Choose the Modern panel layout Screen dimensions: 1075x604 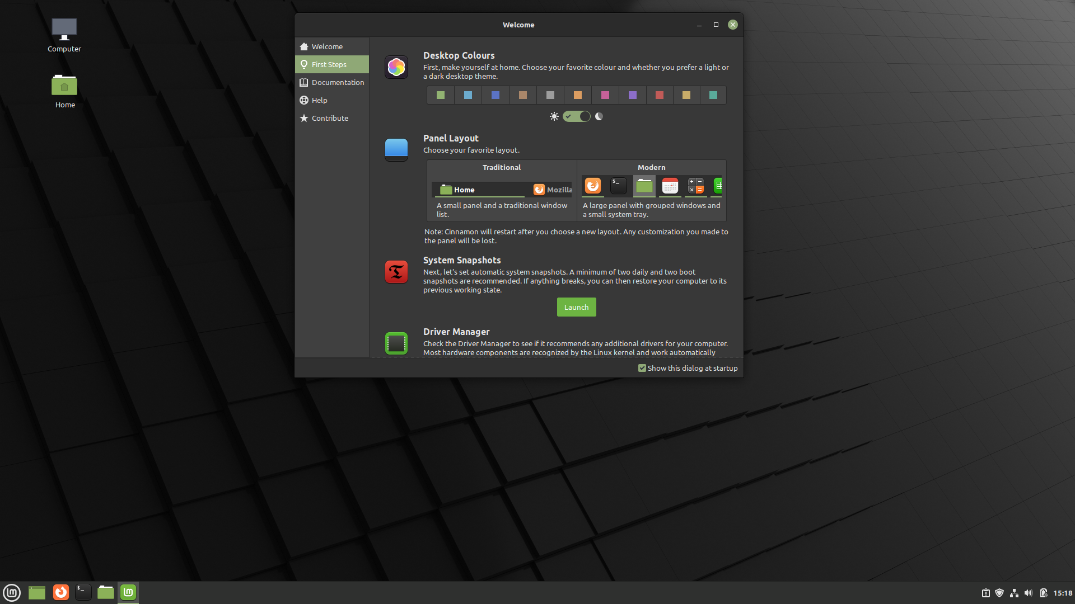coord(652,191)
